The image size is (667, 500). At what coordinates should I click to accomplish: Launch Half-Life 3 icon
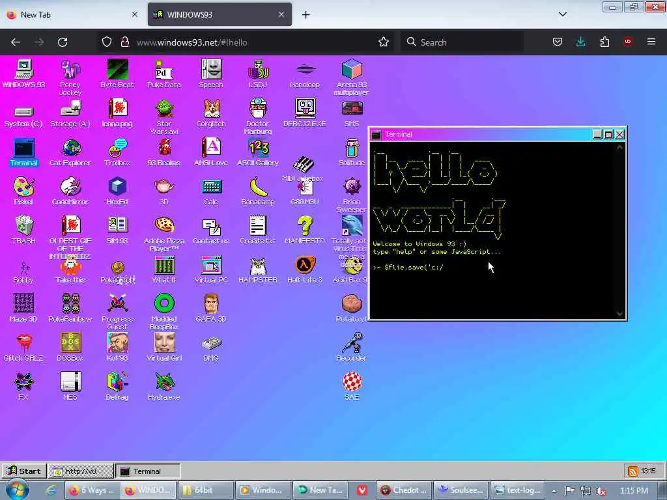point(305,269)
